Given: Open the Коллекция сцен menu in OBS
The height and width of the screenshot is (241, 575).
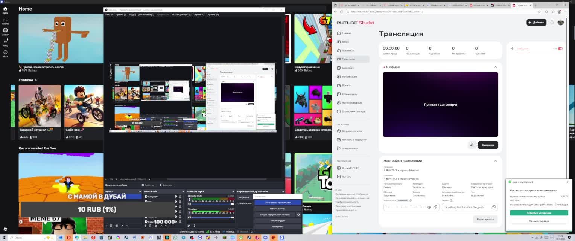Looking at the screenshot, I should (181, 15).
